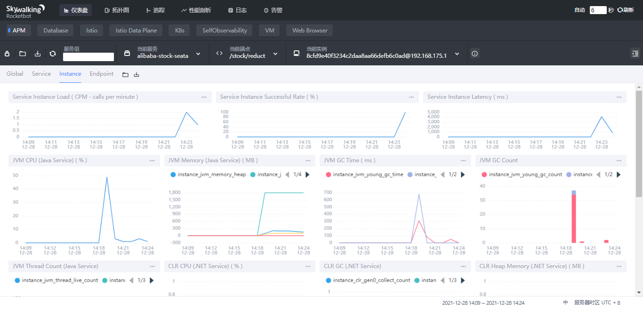
Task: Open the 告警 alarm page
Action: coord(273,10)
